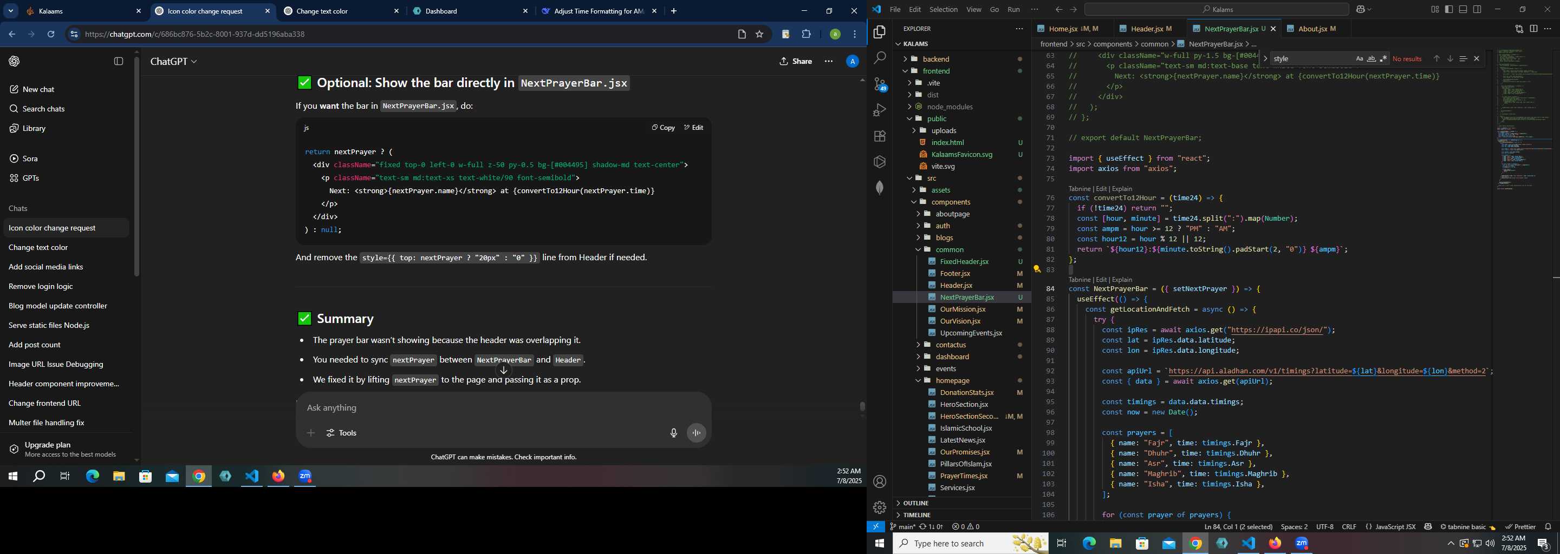1560x554 pixels.
Task: Switch to the 'Change text color' browser tab
Action: 342,11
